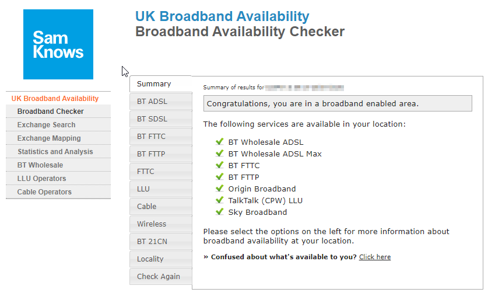Open Exchange Search in sidebar
This screenshot has height=296, width=488.
coord(47,125)
